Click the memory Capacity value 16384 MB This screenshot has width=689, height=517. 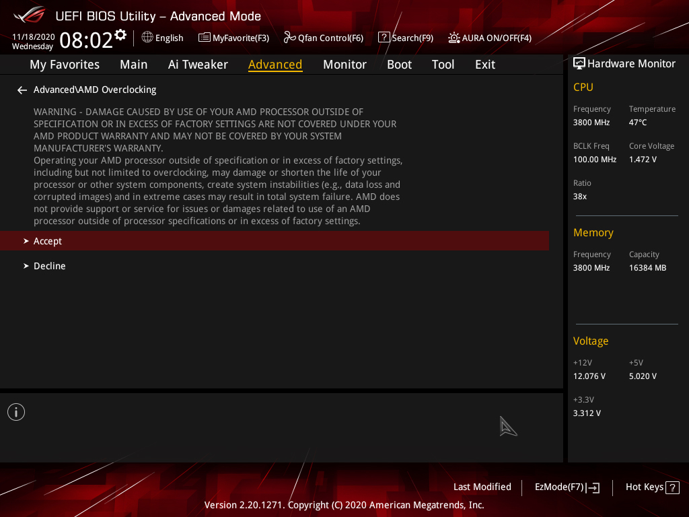(x=647, y=268)
